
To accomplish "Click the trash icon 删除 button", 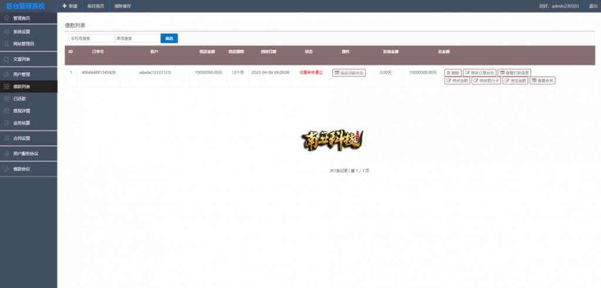I will click(453, 73).
